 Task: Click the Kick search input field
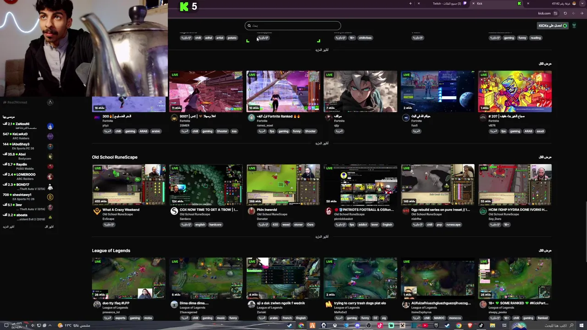point(293,26)
